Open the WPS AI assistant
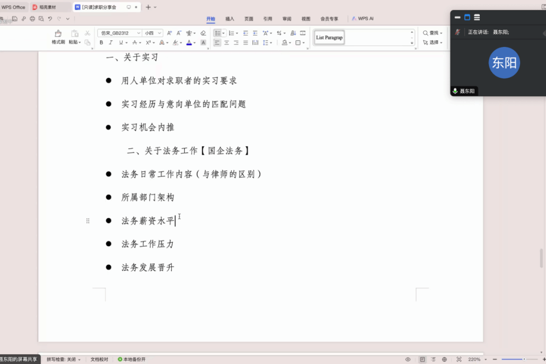Viewport: 546px width, 364px height. [x=363, y=19]
